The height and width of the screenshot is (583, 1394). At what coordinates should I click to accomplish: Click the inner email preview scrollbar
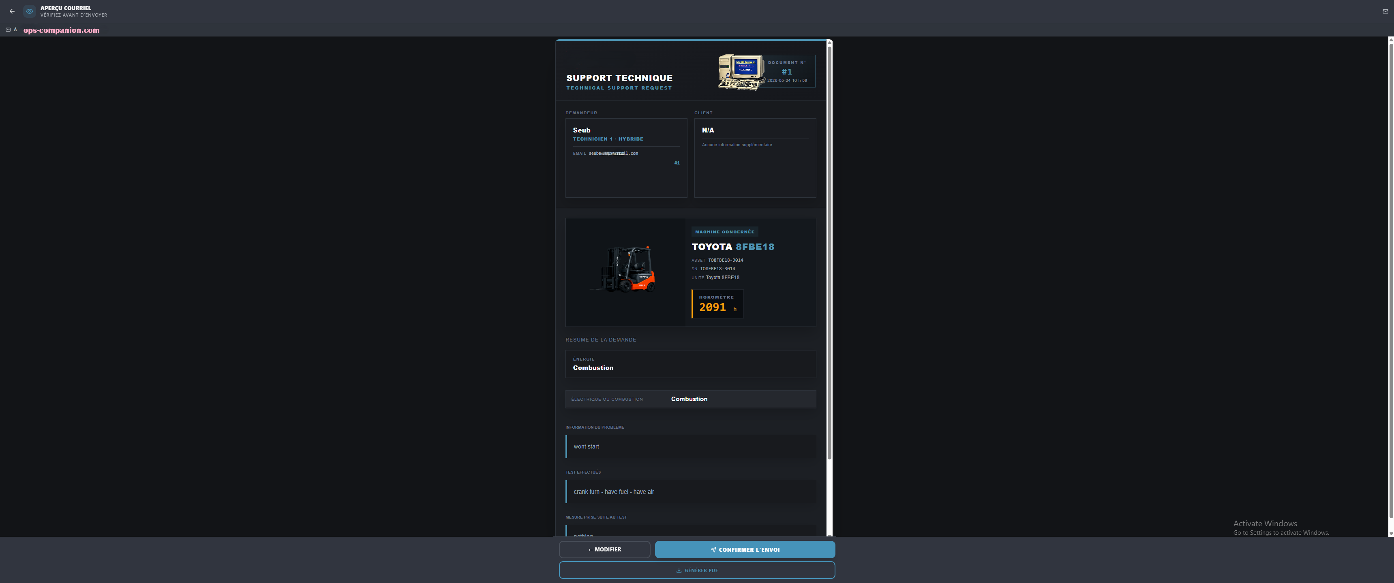(x=829, y=254)
